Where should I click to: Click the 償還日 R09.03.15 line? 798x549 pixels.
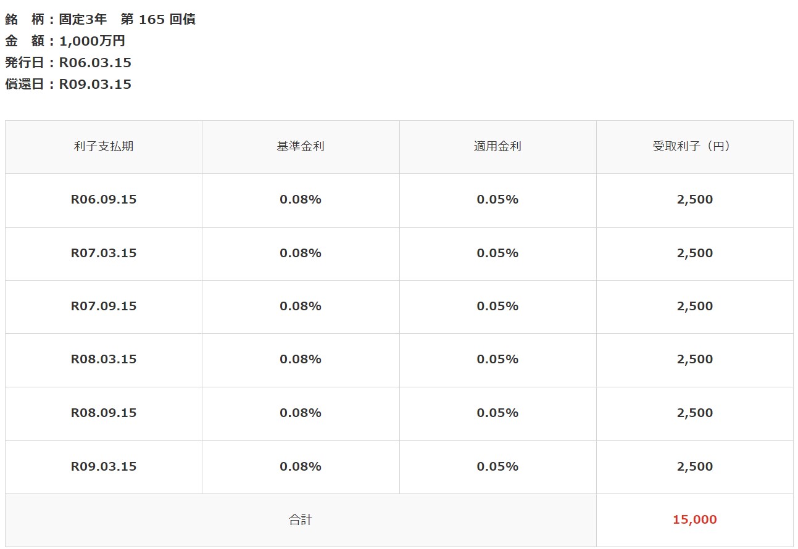click(x=68, y=84)
